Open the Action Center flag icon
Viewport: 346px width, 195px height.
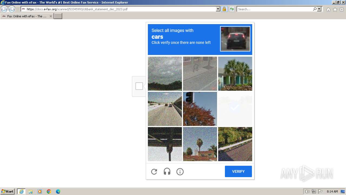tap(320, 191)
